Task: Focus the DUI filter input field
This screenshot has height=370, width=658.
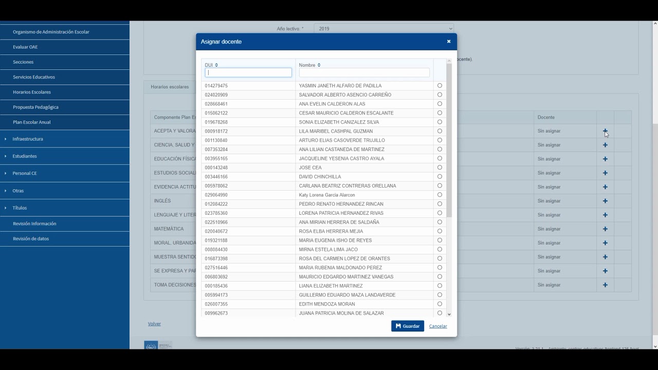Action: point(248,73)
